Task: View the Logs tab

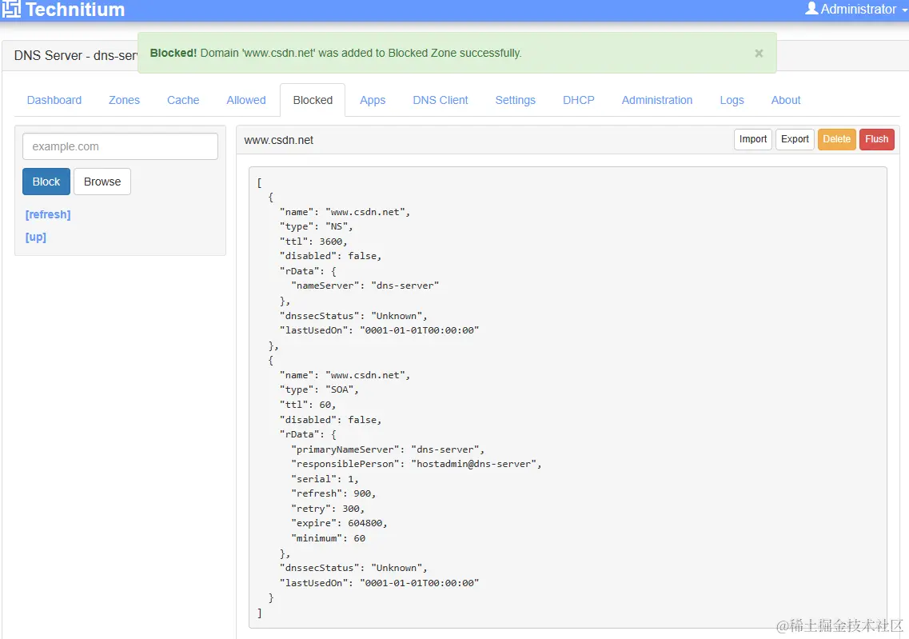Action: (x=732, y=100)
